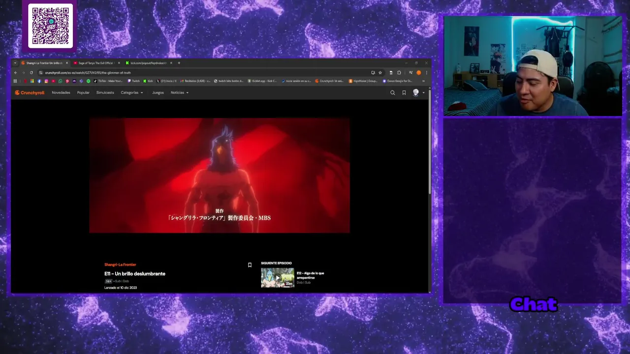The image size is (630, 354).
Task: Click the install or cast icon in address bar
Action: [x=373, y=73]
